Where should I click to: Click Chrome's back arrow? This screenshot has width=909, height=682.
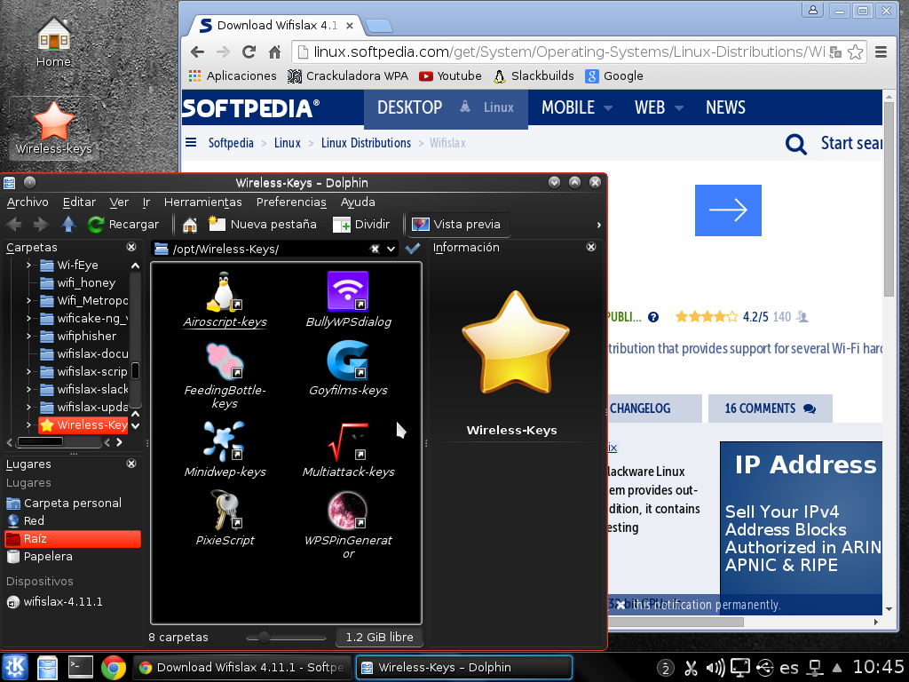[x=197, y=52]
